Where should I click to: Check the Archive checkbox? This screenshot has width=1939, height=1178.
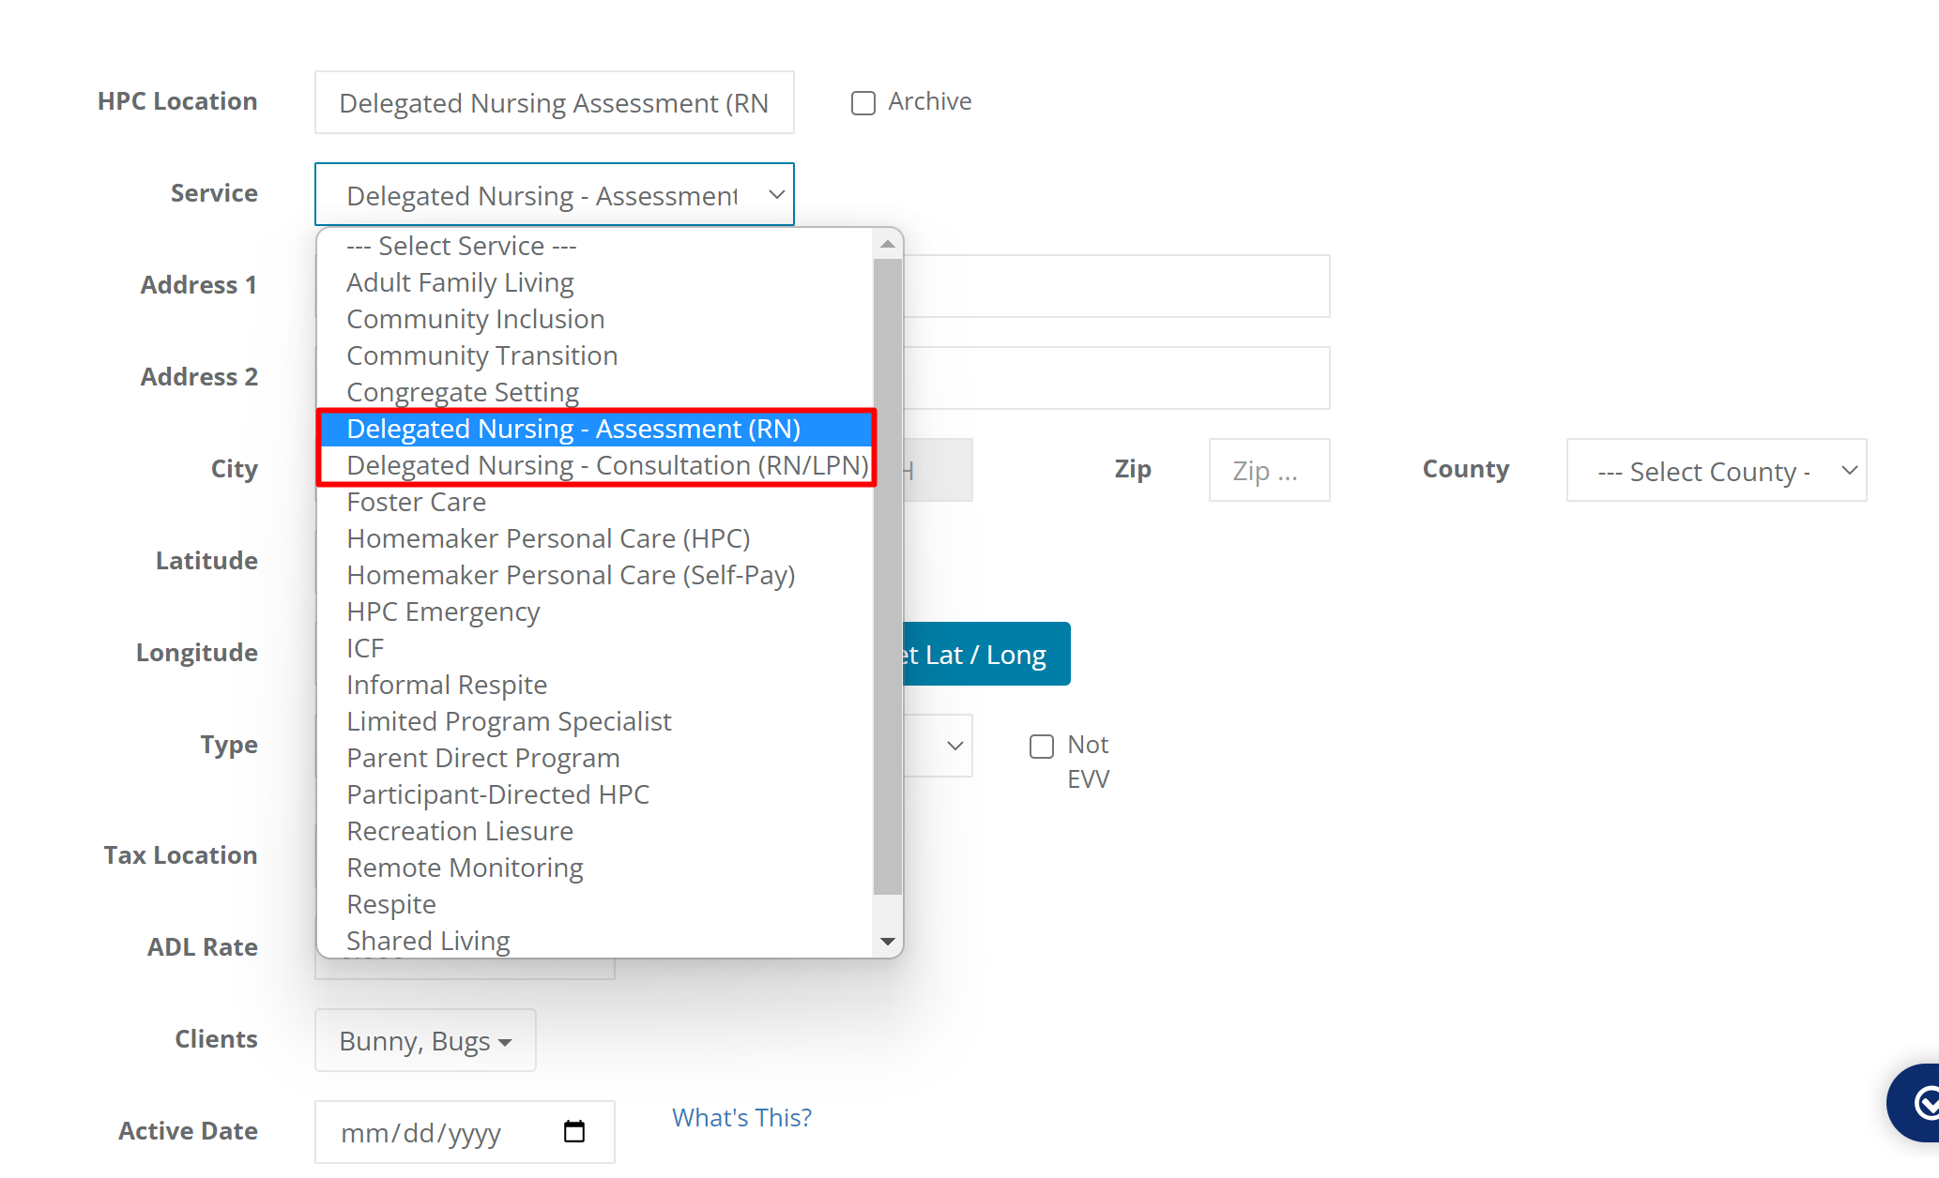pos(863,102)
